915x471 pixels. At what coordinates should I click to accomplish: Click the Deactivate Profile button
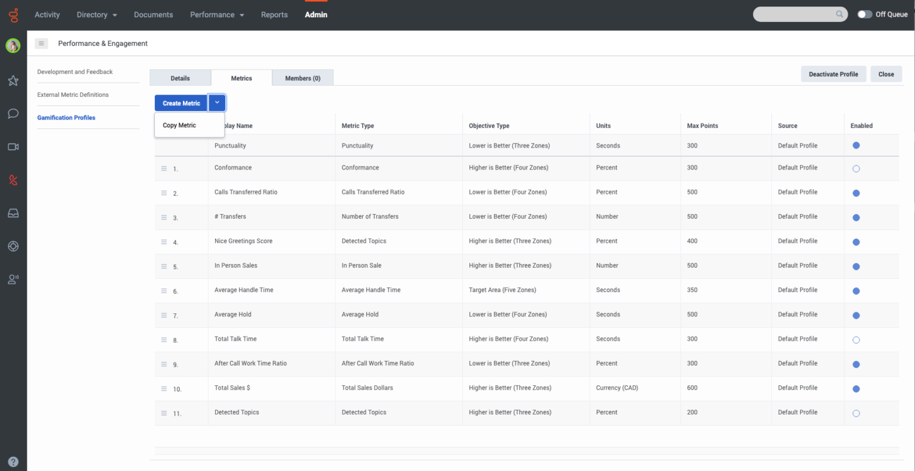pos(833,74)
